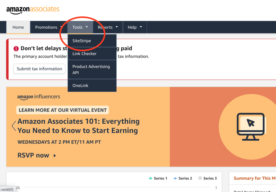Toggle Series 1 in the chart legend
Screen dimensions: 276x192
click(x=158, y=178)
